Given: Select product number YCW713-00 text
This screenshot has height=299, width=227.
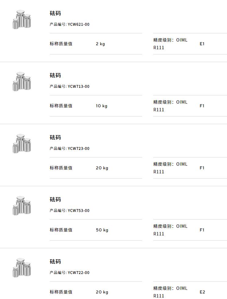Looking at the screenshot, I should tap(78, 87).
